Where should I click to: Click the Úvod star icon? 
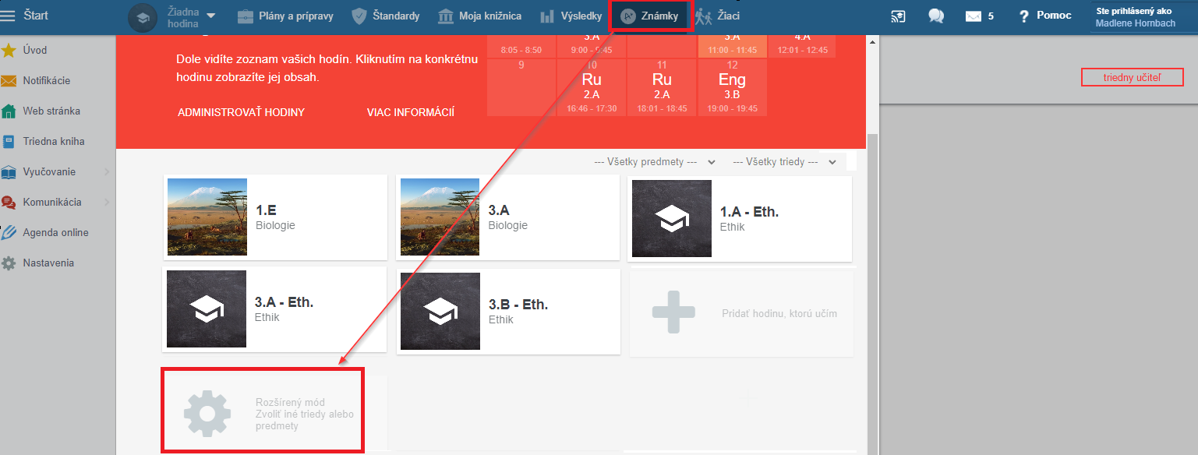tap(9, 51)
